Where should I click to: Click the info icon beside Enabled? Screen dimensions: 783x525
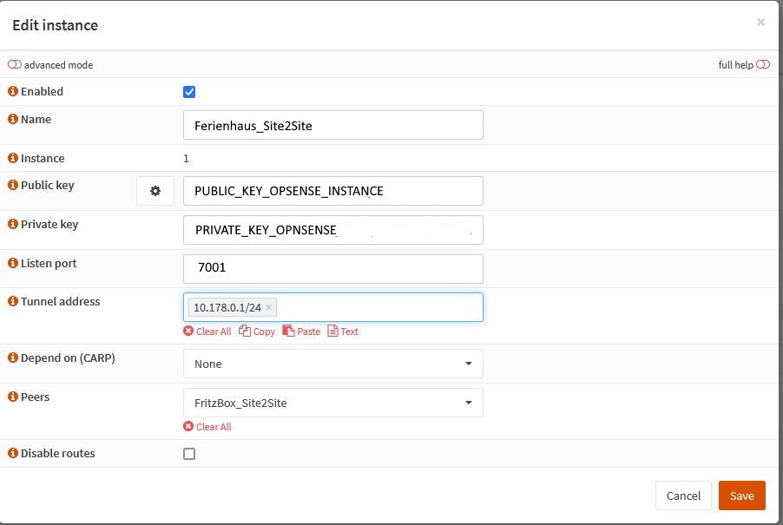click(13, 91)
